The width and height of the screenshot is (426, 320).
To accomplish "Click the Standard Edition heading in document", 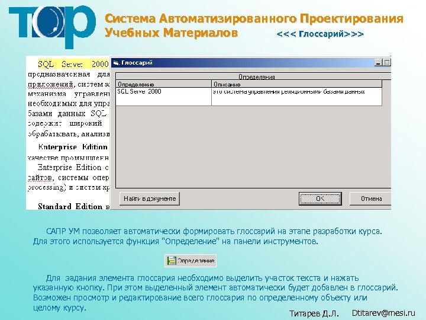I will [x=70, y=206].
